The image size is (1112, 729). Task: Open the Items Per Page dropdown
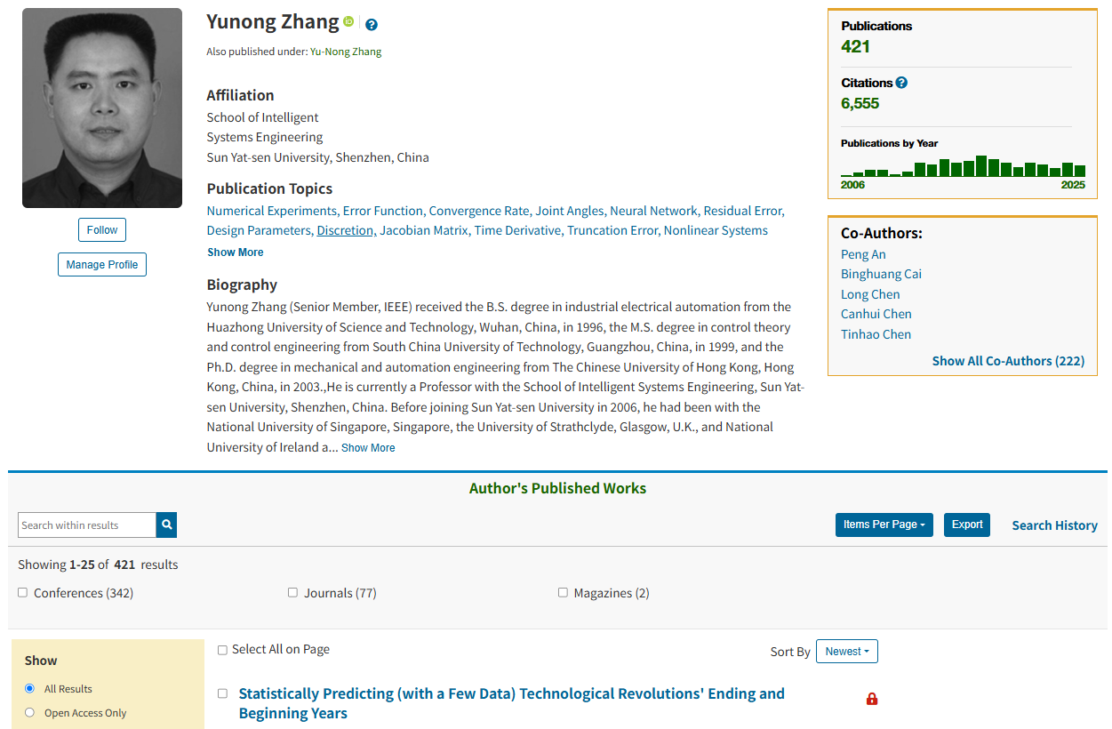click(x=884, y=525)
